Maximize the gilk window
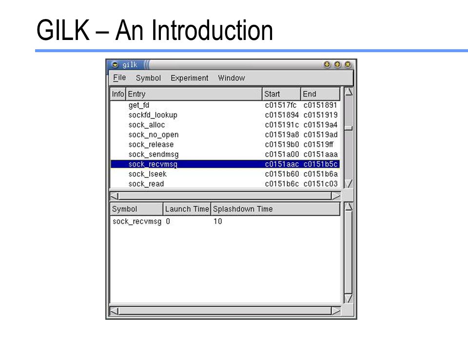This screenshot has height=351, width=468. click(337, 64)
